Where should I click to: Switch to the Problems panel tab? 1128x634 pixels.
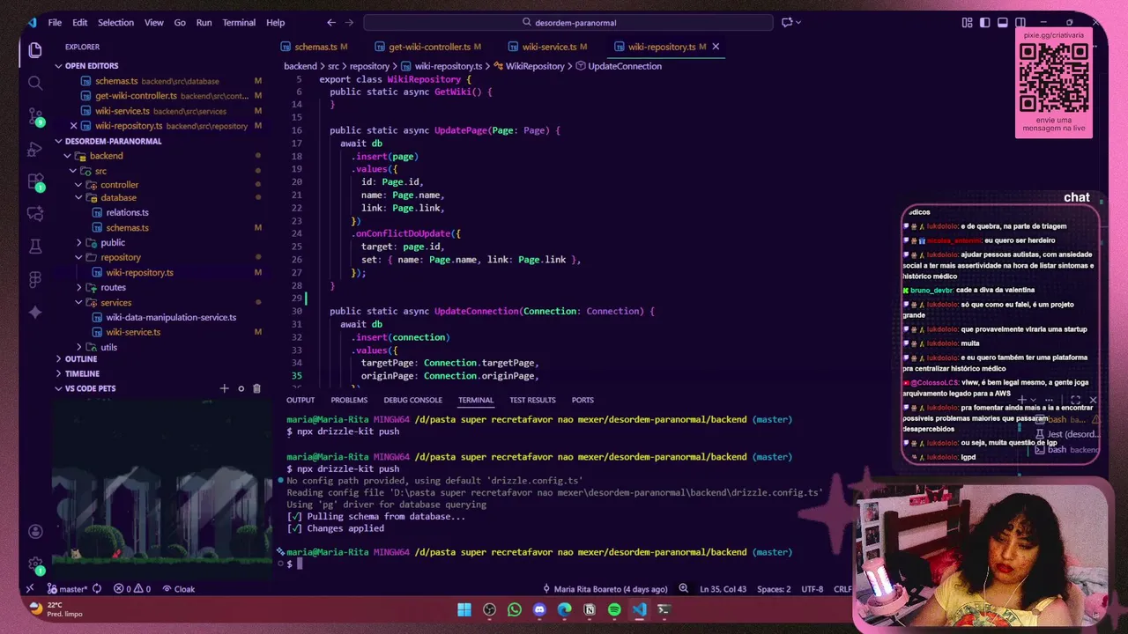349,400
